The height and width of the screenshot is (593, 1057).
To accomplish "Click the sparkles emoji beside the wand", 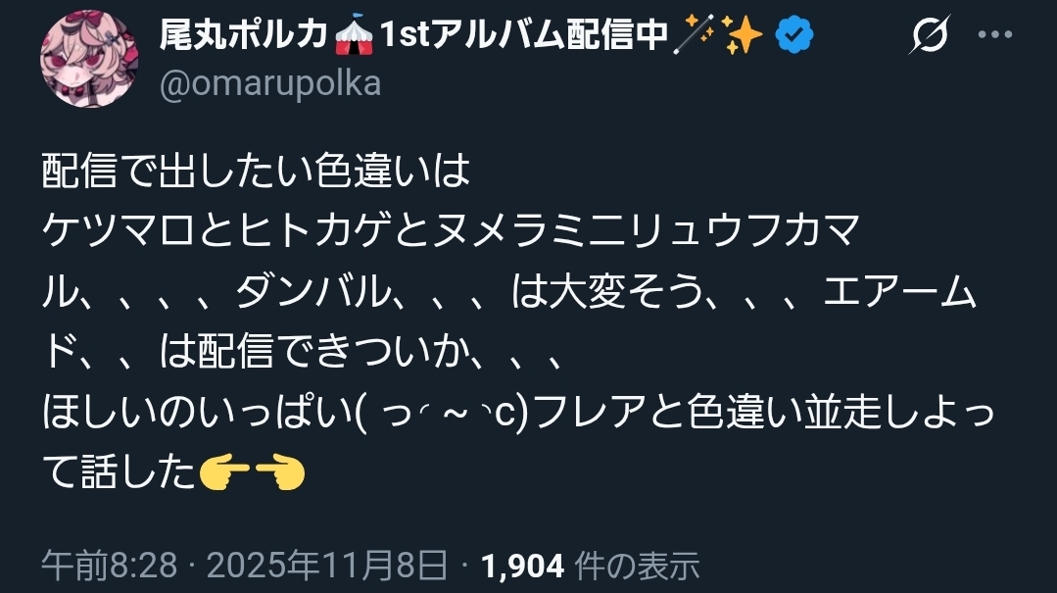I will 742,34.
